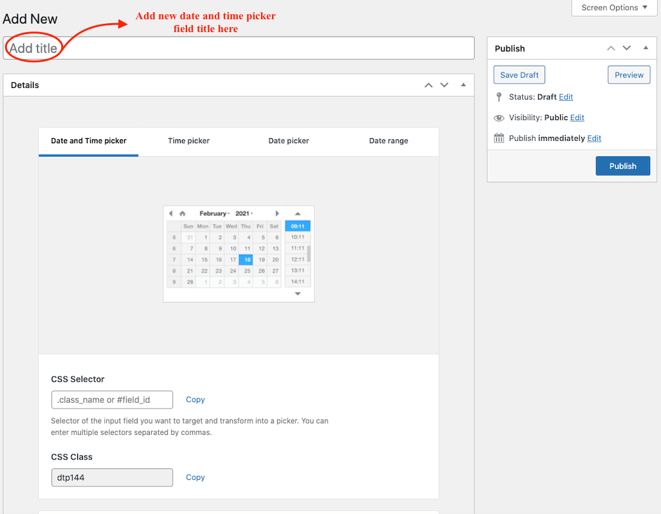Switch to the Date and Time picker tab
The height and width of the screenshot is (514, 661).
click(x=89, y=141)
